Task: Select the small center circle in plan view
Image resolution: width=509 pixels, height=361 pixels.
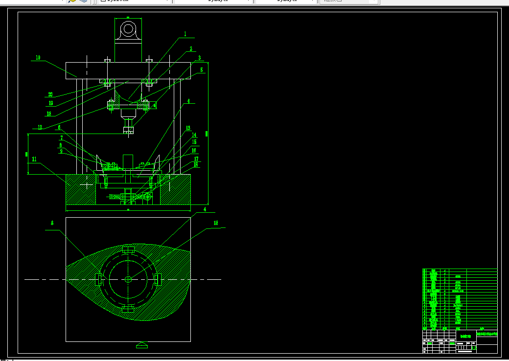Action: pyautogui.click(x=128, y=279)
